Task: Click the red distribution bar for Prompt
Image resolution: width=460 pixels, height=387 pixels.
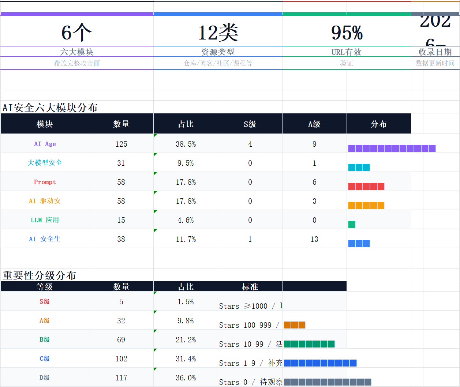Action: pyautogui.click(x=366, y=186)
